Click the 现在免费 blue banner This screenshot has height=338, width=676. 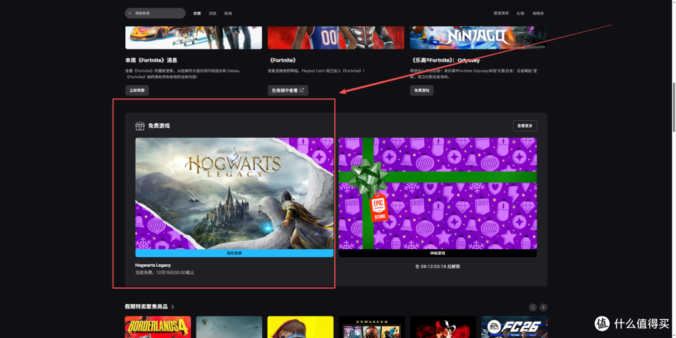point(234,253)
